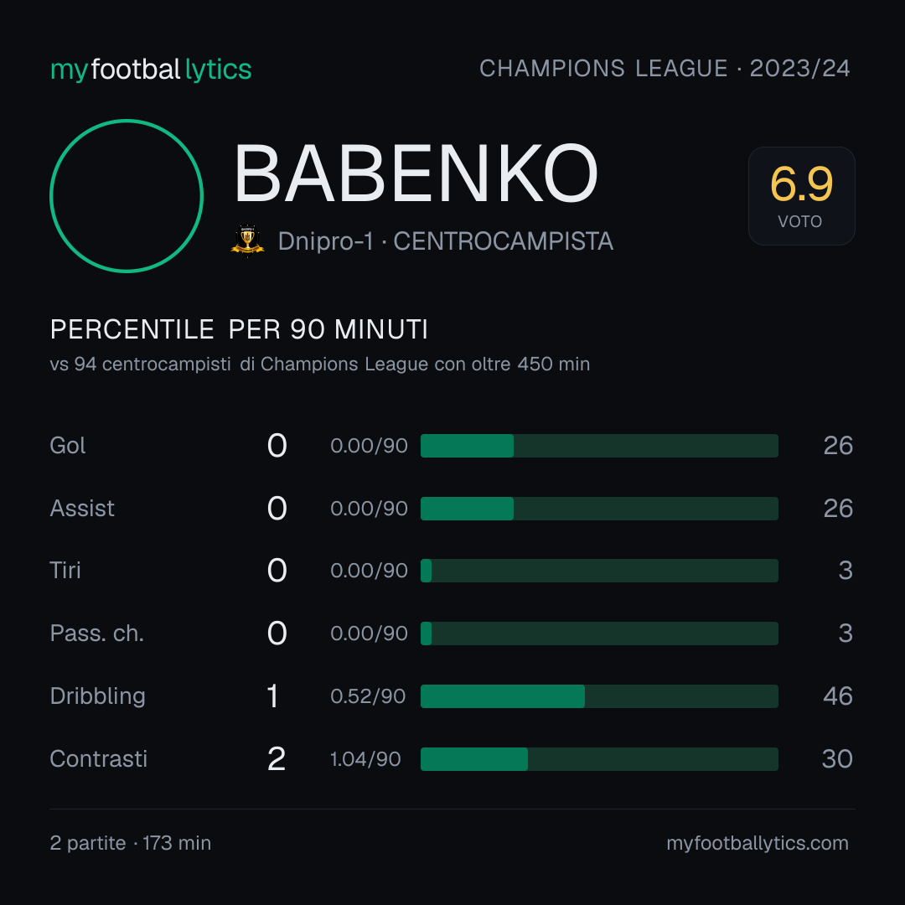Click the 2 partite 173 min text
The height and width of the screenshot is (905, 905).
[131, 843]
